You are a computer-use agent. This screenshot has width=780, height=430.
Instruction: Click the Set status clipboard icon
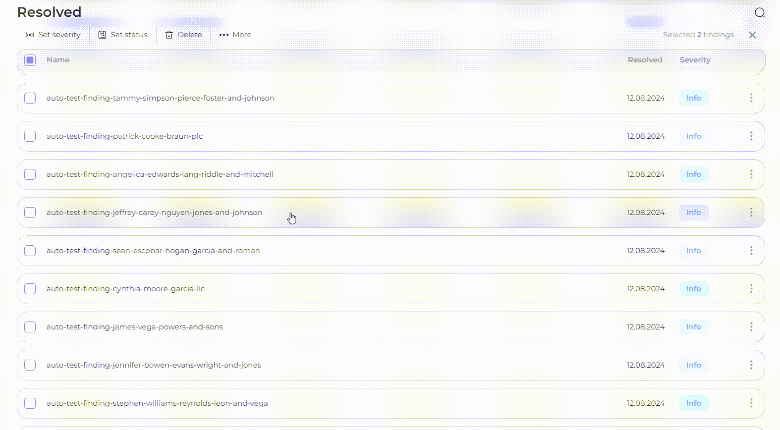click(x=102, y=35)
